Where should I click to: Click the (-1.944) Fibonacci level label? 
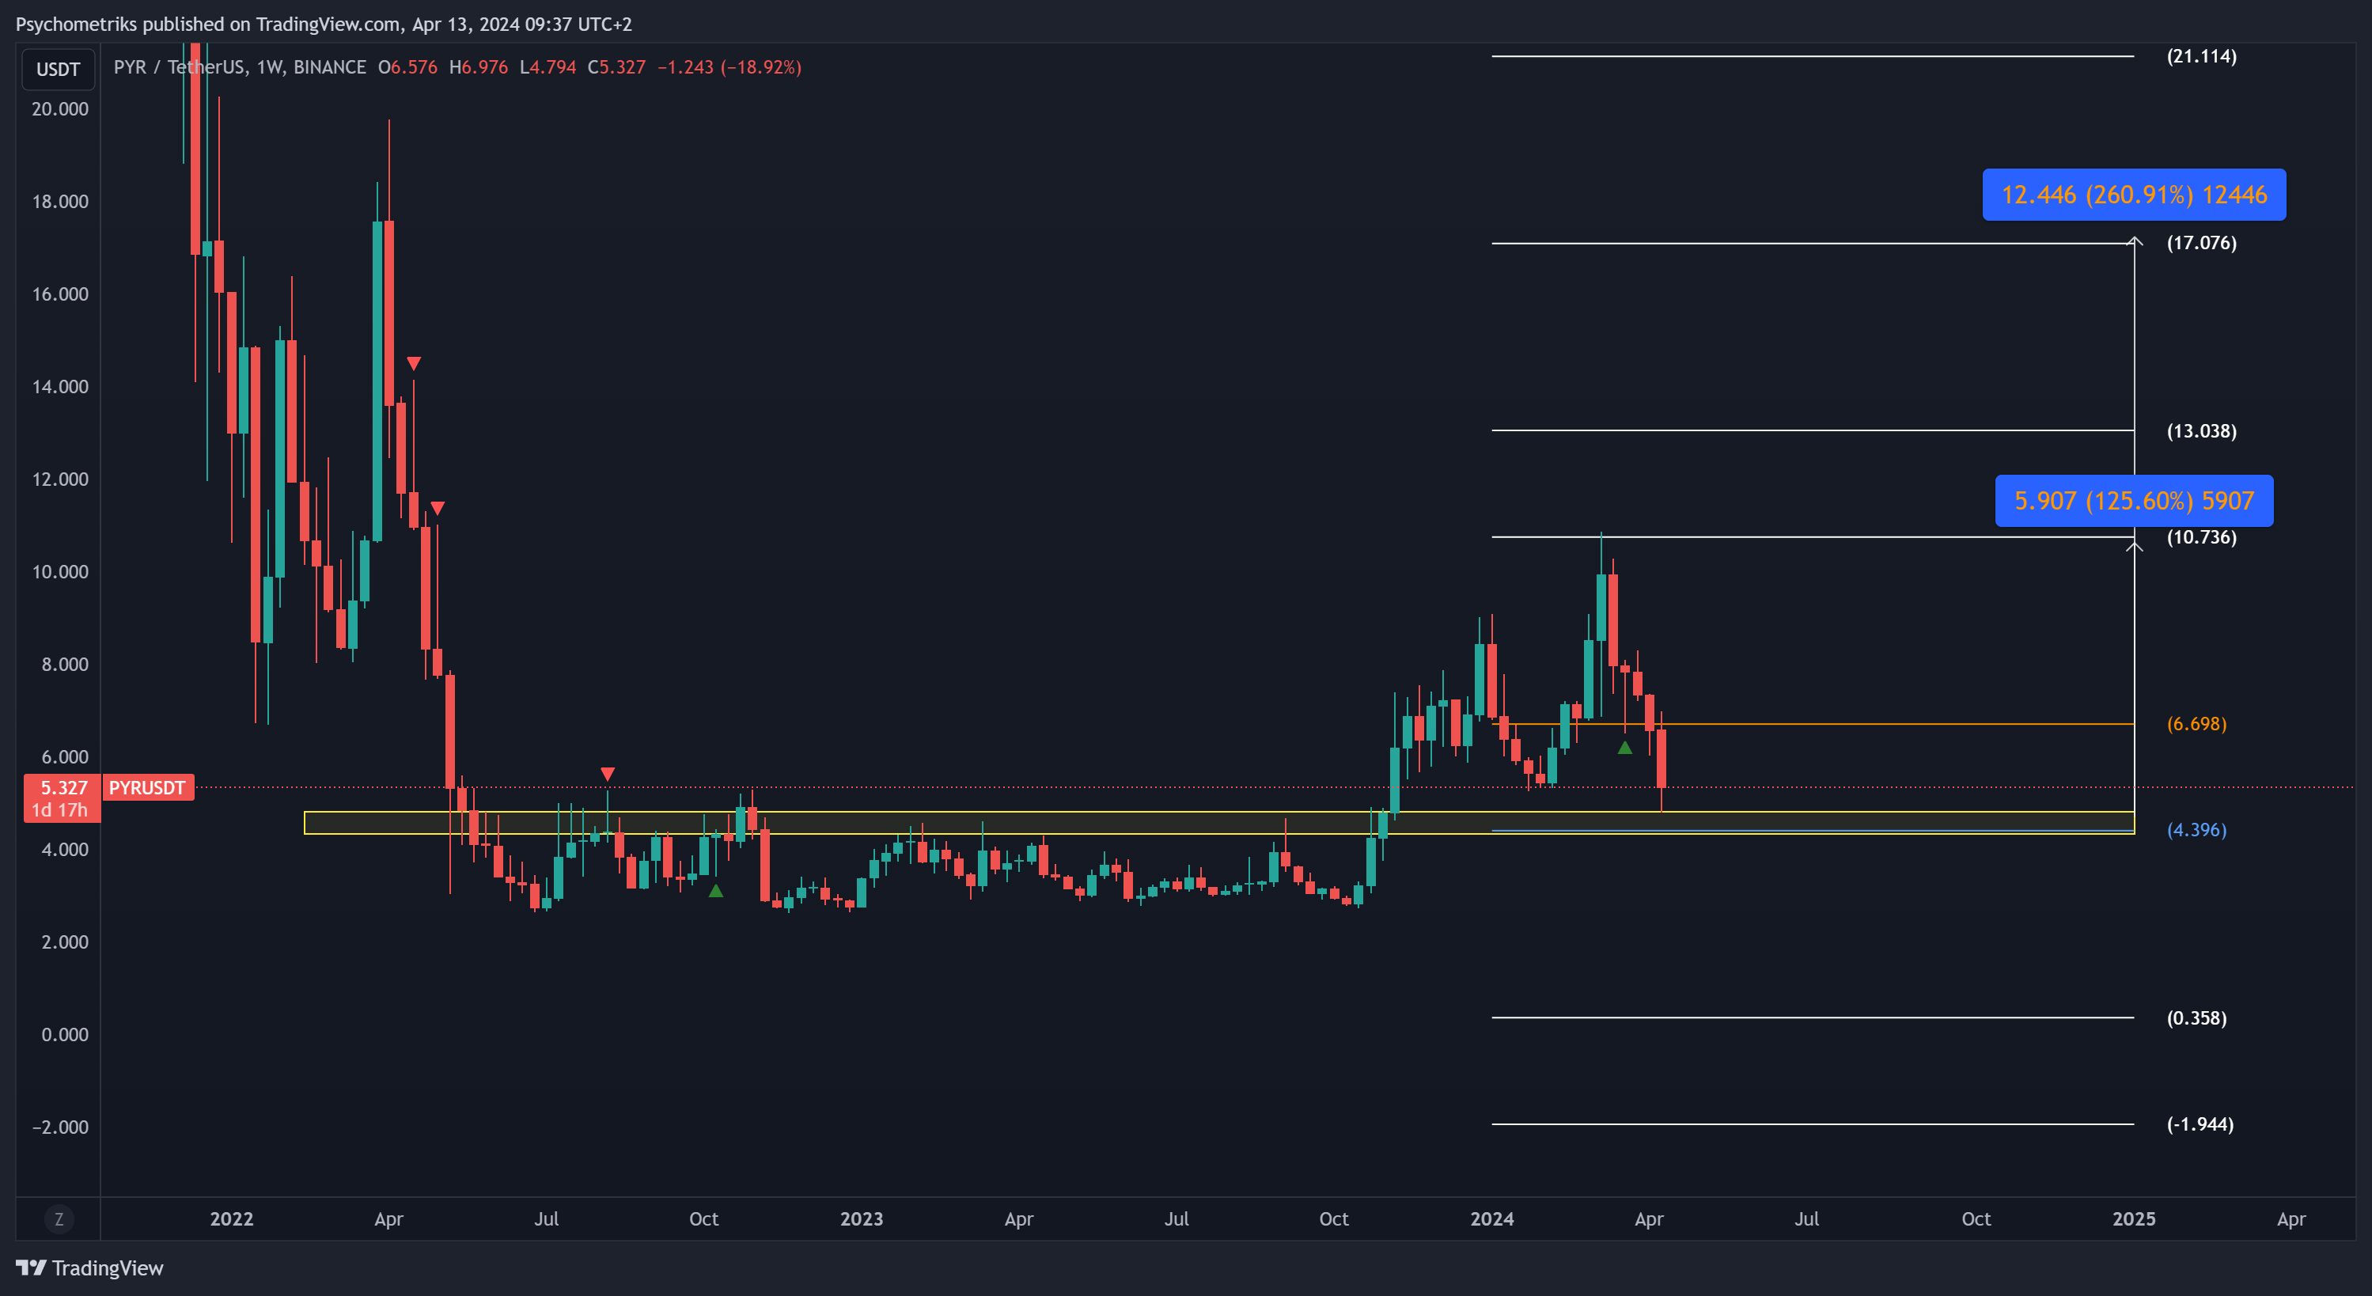(x=2200, y=1124)
